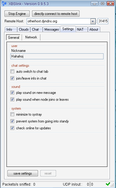Click the Stop Engine button
116x188 pixels.
(x=17, y=14)
